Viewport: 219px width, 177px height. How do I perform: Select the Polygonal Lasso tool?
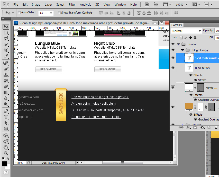[6, 38]
